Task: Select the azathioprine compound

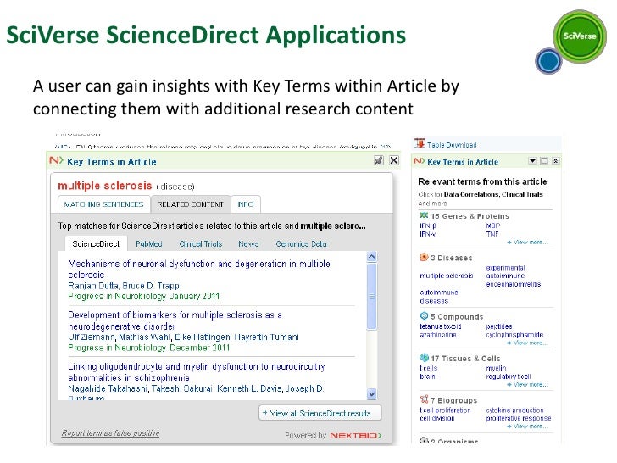Action: 438,335
